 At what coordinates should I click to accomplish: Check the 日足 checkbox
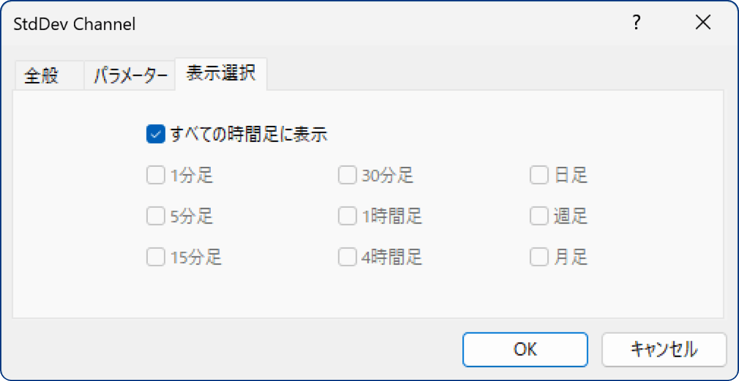(x=539, y=175)
